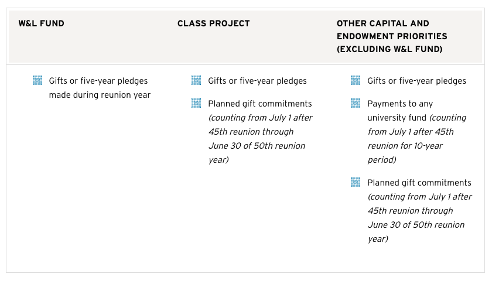492x281 pixels.
Task: Click bullet icon beside Class Project gifts item
Action: pos(196,80)
